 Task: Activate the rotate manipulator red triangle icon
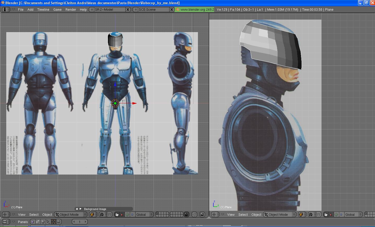[x=122, y=214]
